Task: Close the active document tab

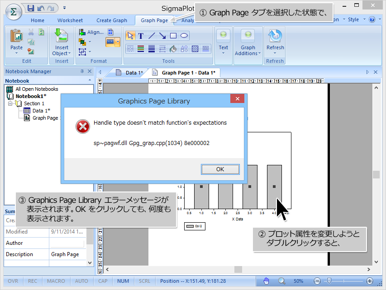Action: [x=376, y=72]
